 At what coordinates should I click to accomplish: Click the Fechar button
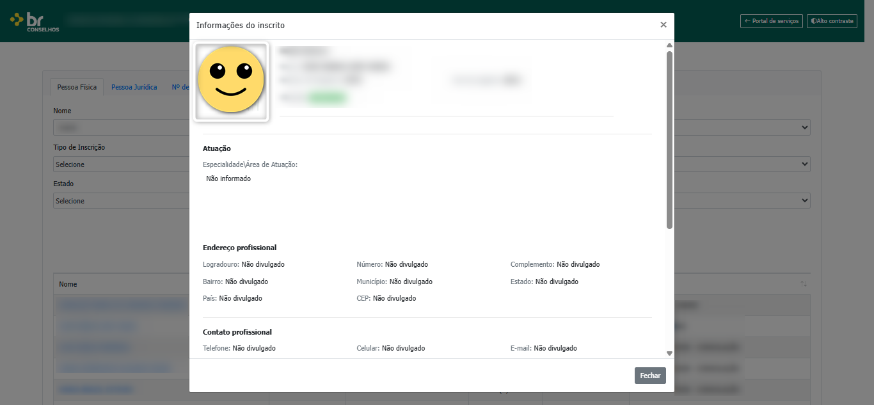tap(650, 376)
